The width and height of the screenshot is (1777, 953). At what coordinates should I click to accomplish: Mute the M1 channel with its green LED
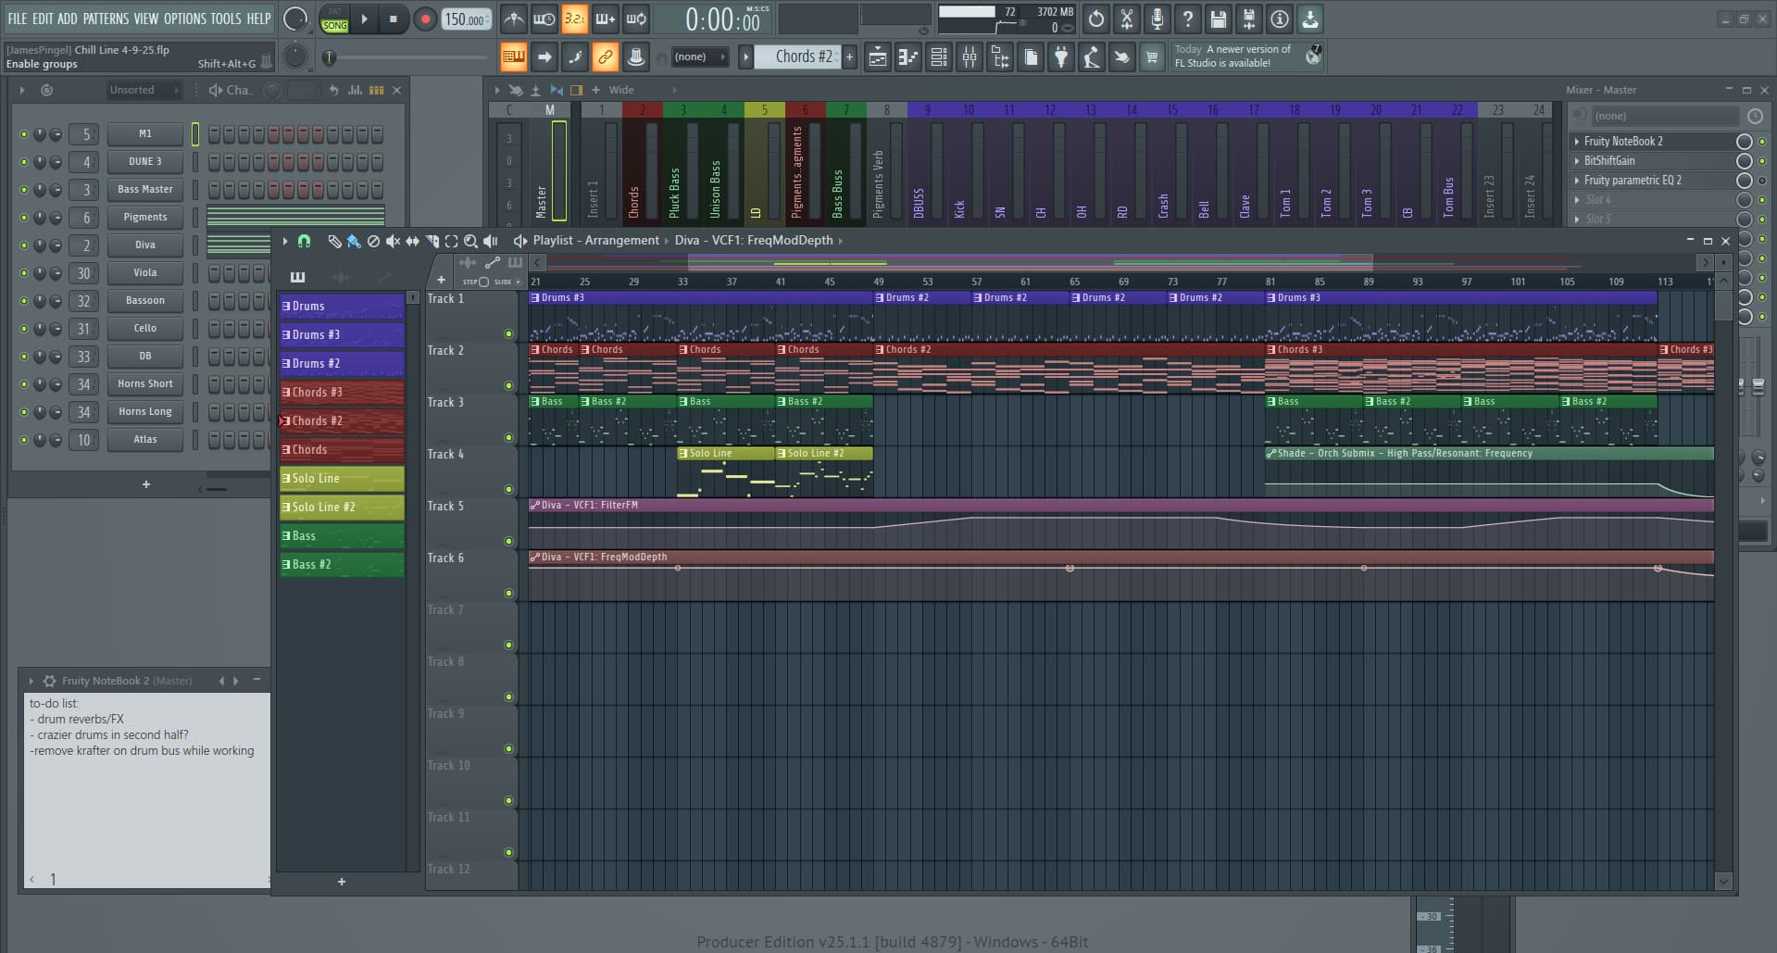point(24,134)
